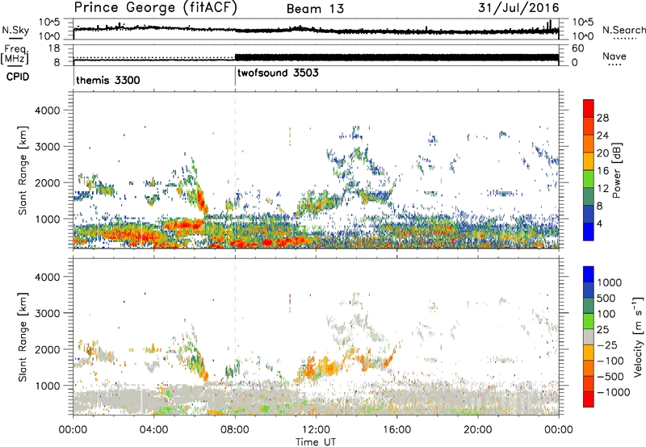
Task: Click the orange -100 to -500 Velocity segment
Action: coord(589,368)
